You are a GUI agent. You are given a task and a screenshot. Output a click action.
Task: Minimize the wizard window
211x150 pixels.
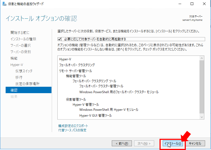pyautogui.click(x=180, y=4)
